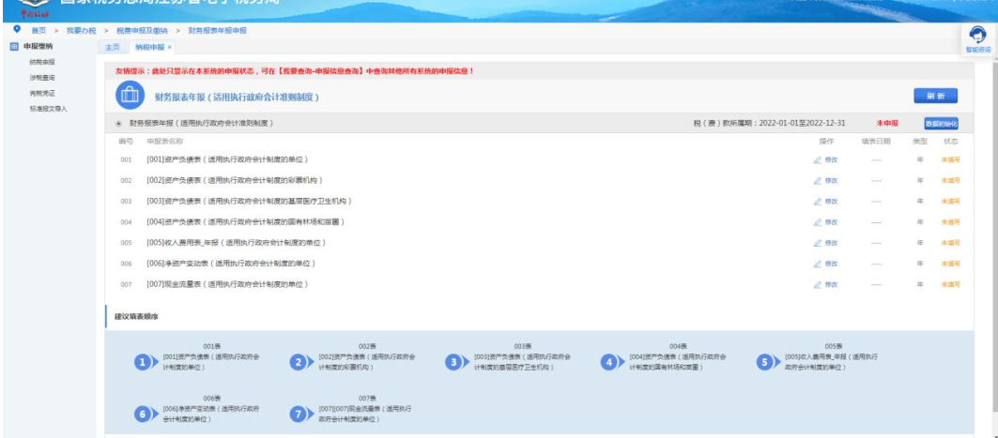This screenshot has height=438, width=998.
Task: Click the pencil edit icon for row 005
Action: pos(818,242)
